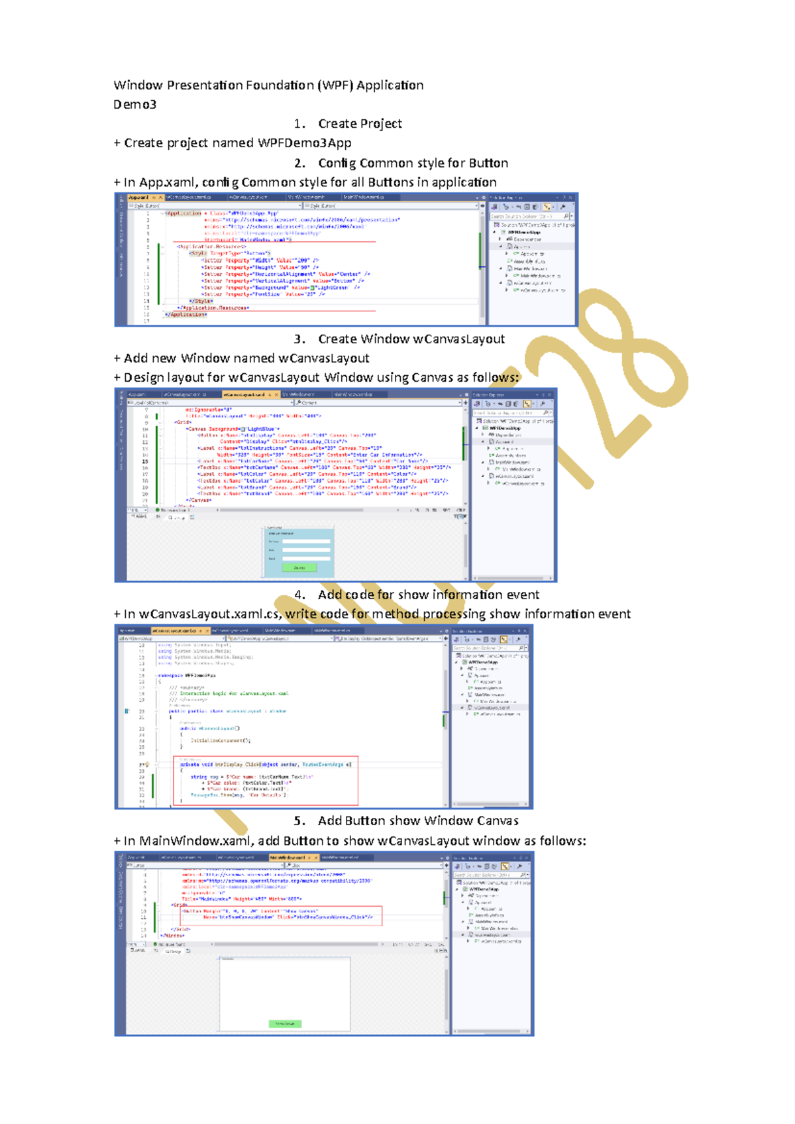Image resolution: width=795 pixels, height=1124 pixels.
Task: Collapse WPFDemo3App project node in first Solution Explorer
Action: (494, 232)
